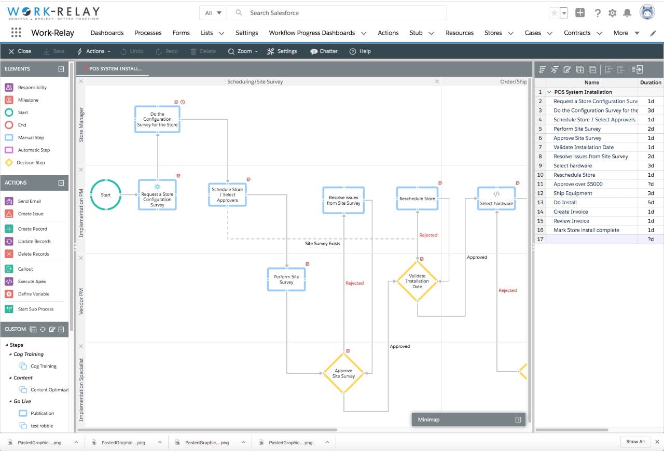Screen dimensions: 664x451
Task: Click the Show All button at bottom right
Action: [635, 441]
